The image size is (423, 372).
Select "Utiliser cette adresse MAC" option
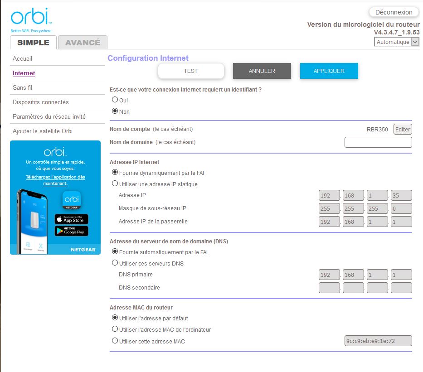tap(115, 341)
